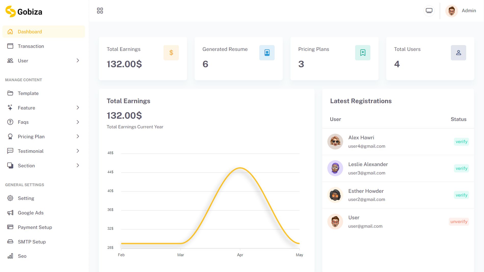Click the earnings chart peak at Apr
The image size is (484, 272).
(240, 168)
